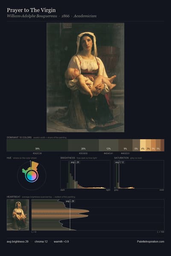Viewport: 171px width, 256px height.
Task: Click the 'L = 100' heartbeat axis label
Action: (x=161, y=232)
